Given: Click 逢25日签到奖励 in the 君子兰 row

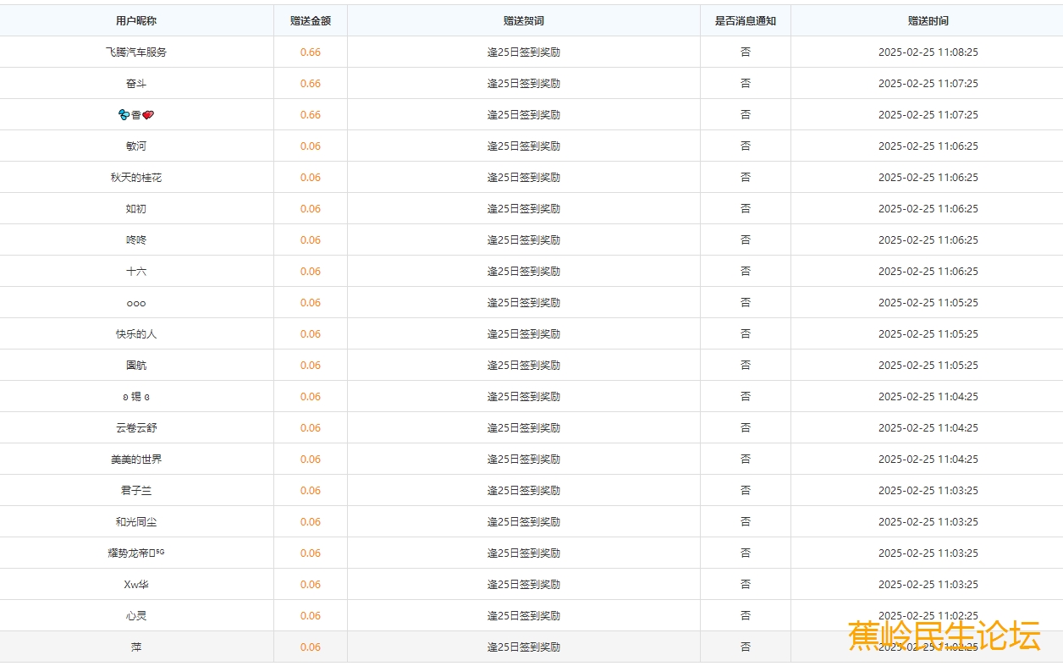Looking at the screenshot, I should point(523,491).
